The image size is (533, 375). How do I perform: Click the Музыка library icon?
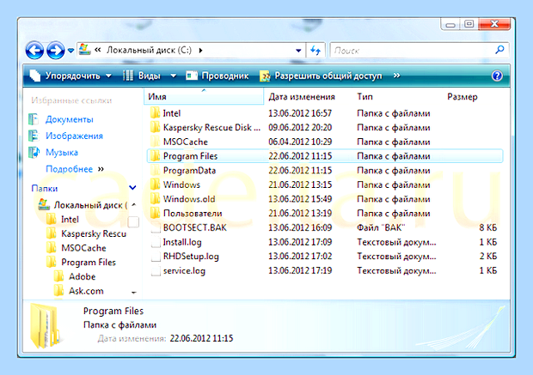tap(34, 153)
